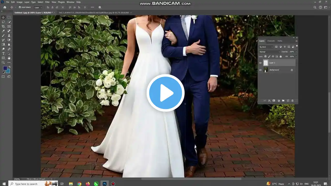Select the Rectangle shape tool
This screenshot has height=186, width=331.
[3, 58]
